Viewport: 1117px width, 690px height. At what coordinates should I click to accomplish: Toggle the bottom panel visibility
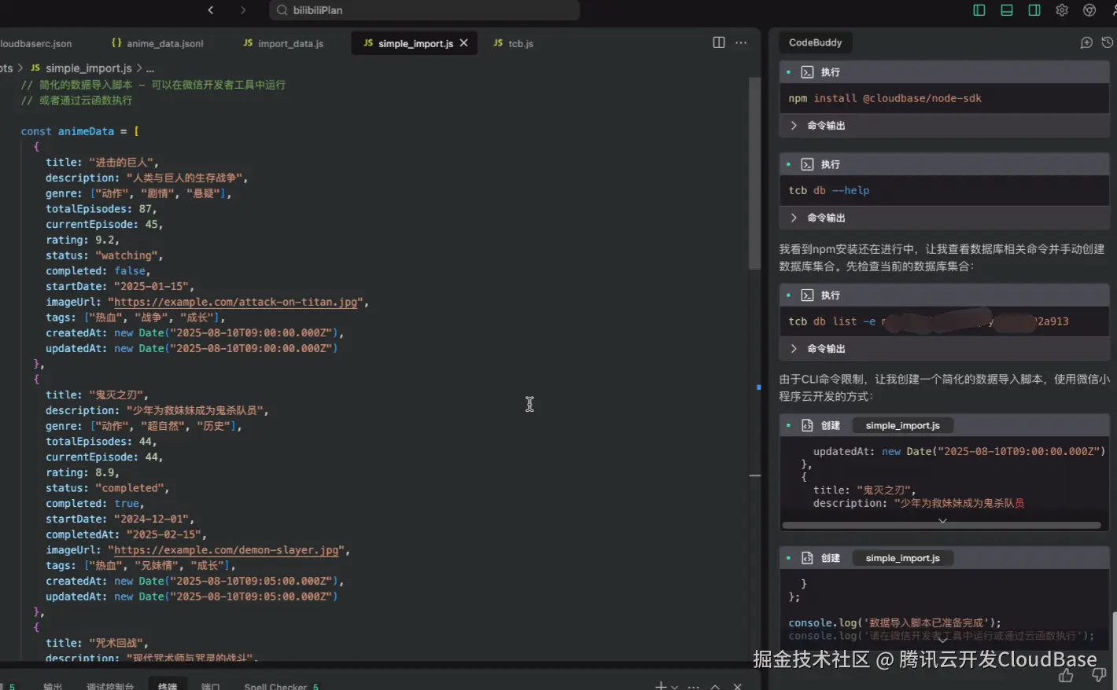click(1006, 10)
